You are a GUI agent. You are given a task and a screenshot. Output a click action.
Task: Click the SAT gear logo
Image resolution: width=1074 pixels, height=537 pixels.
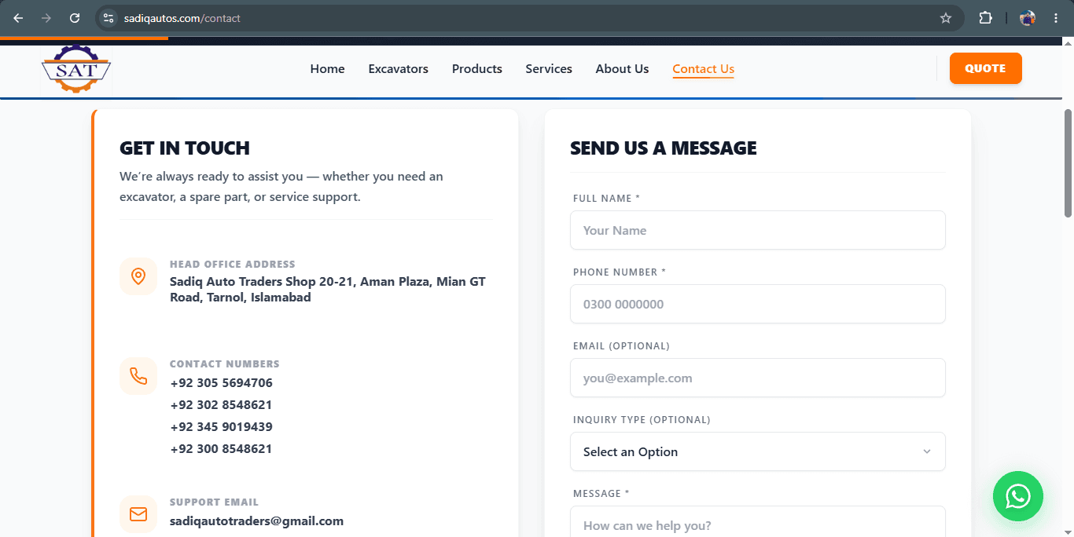pyautogui.click(x=76, y=69)
